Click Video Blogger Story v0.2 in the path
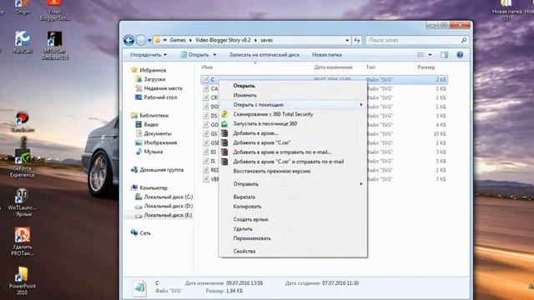 click(x=223, y=40)
